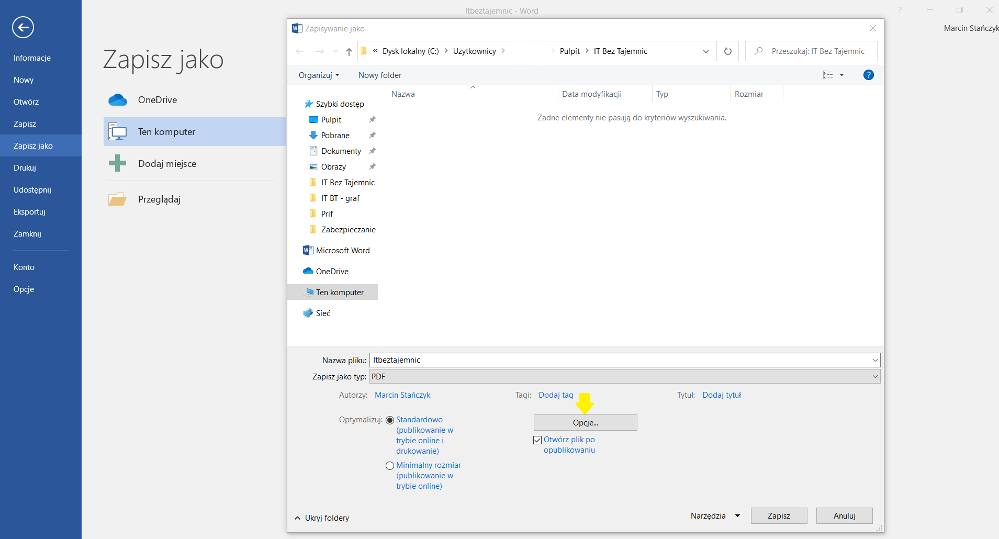Select the Minimalny rozmiar radio button
The width and height of the screenshot is (999, 539).
390,466
